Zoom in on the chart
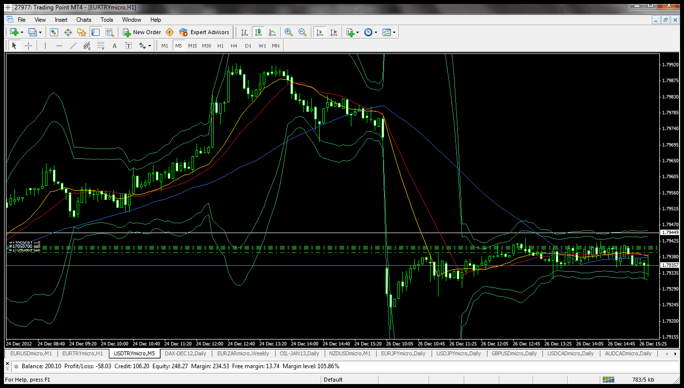684x388 pixels. 289,32
